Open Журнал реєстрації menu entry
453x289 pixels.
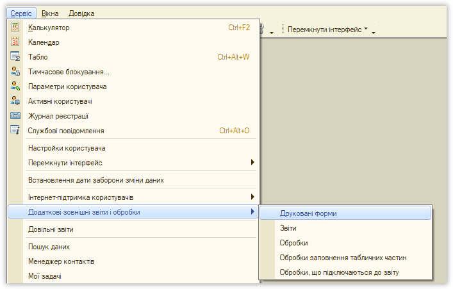click(x=133, y=116)
